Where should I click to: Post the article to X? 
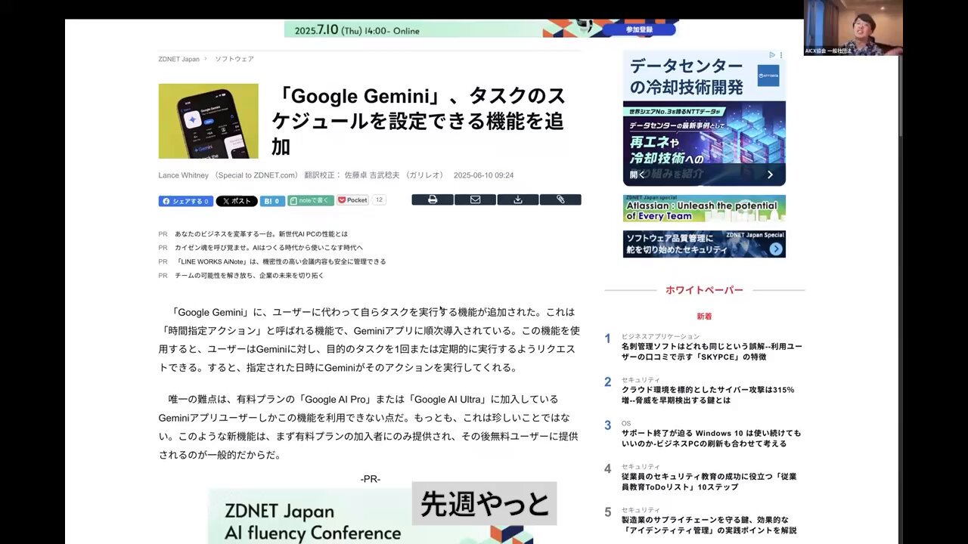(x=237, y=201)
